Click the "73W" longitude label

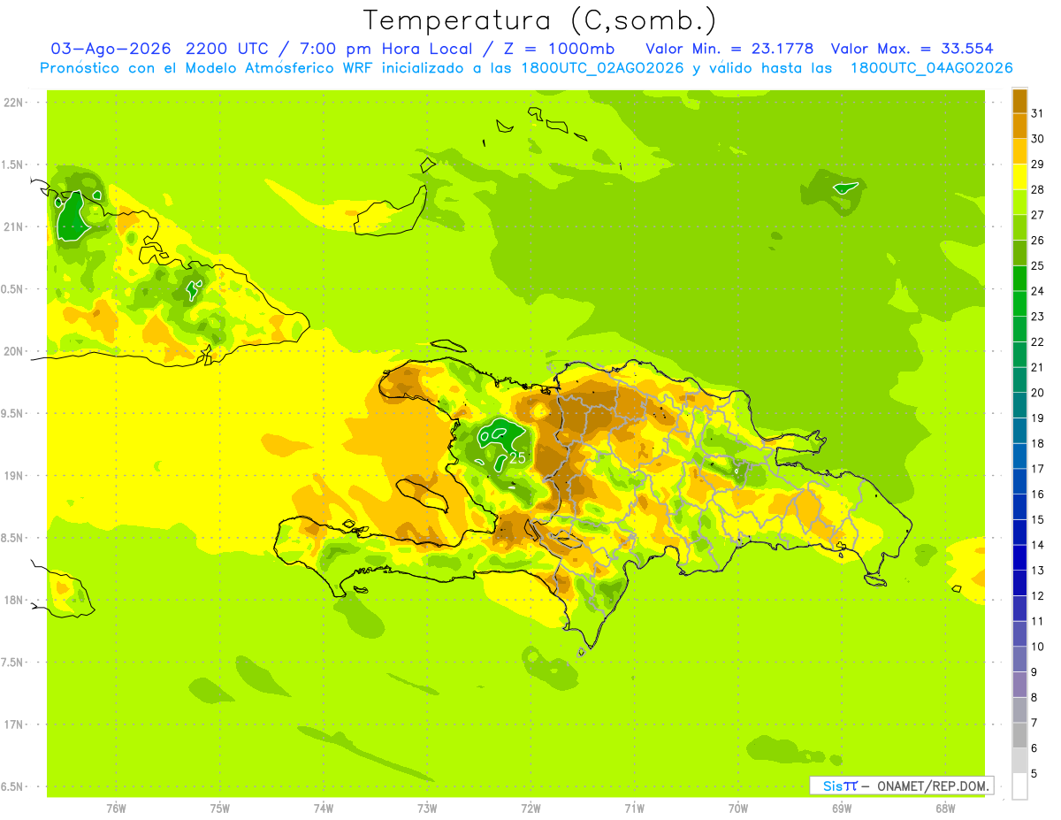pos(427,808)
